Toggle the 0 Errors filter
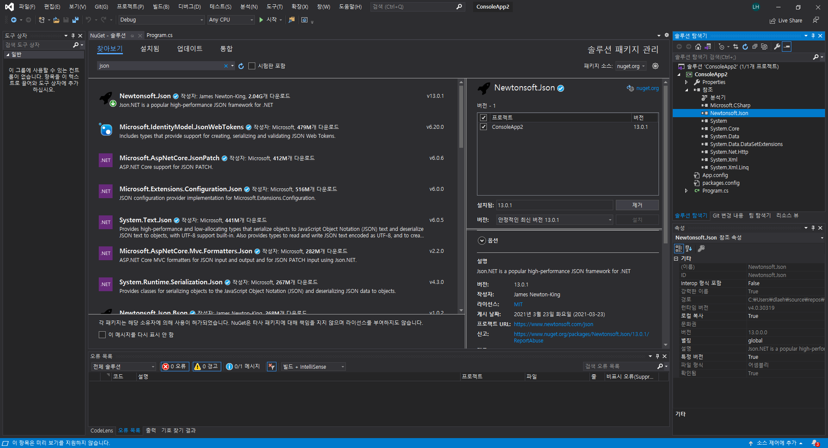 coord(175,367)
